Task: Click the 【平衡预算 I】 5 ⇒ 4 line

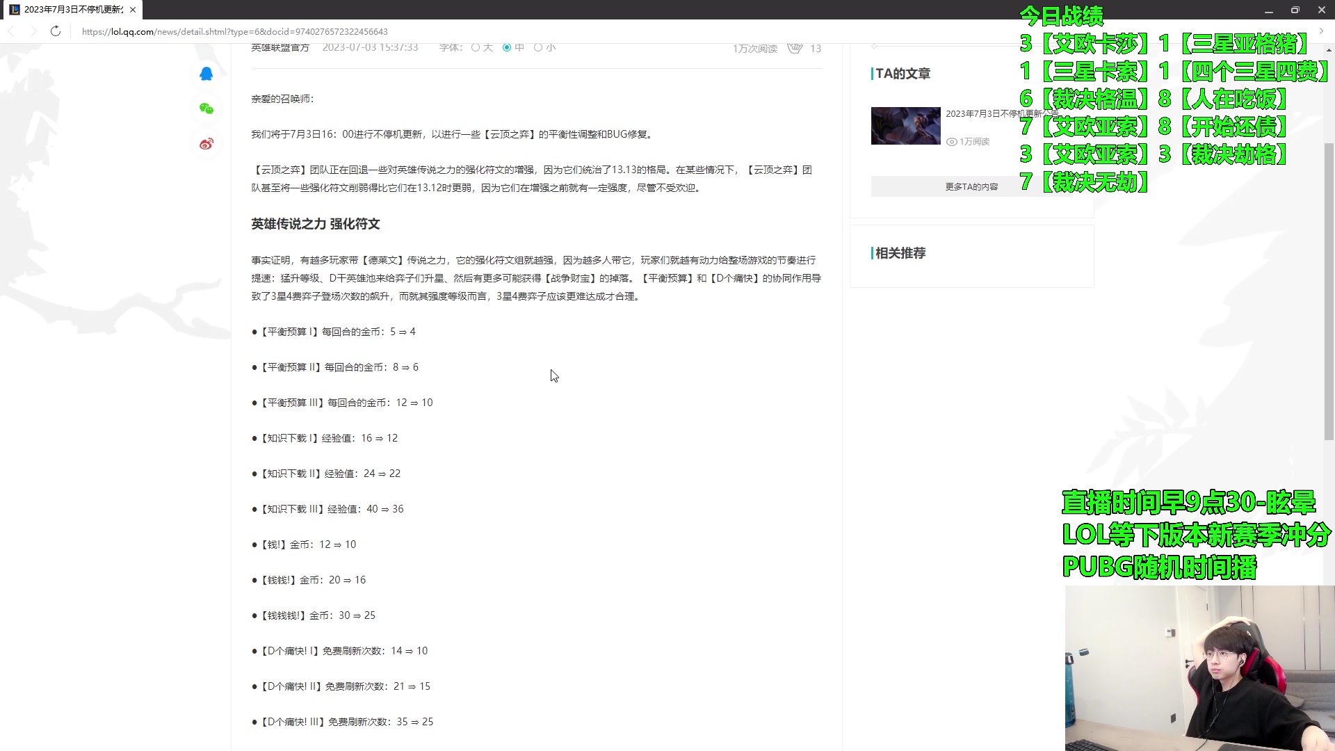Action: point(334,332)
